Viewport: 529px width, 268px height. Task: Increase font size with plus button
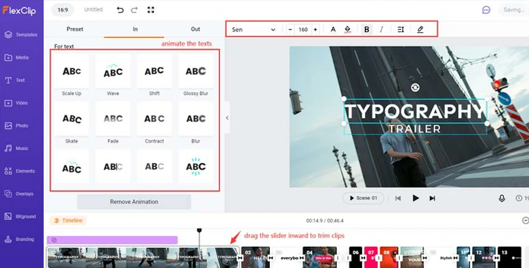315,29
